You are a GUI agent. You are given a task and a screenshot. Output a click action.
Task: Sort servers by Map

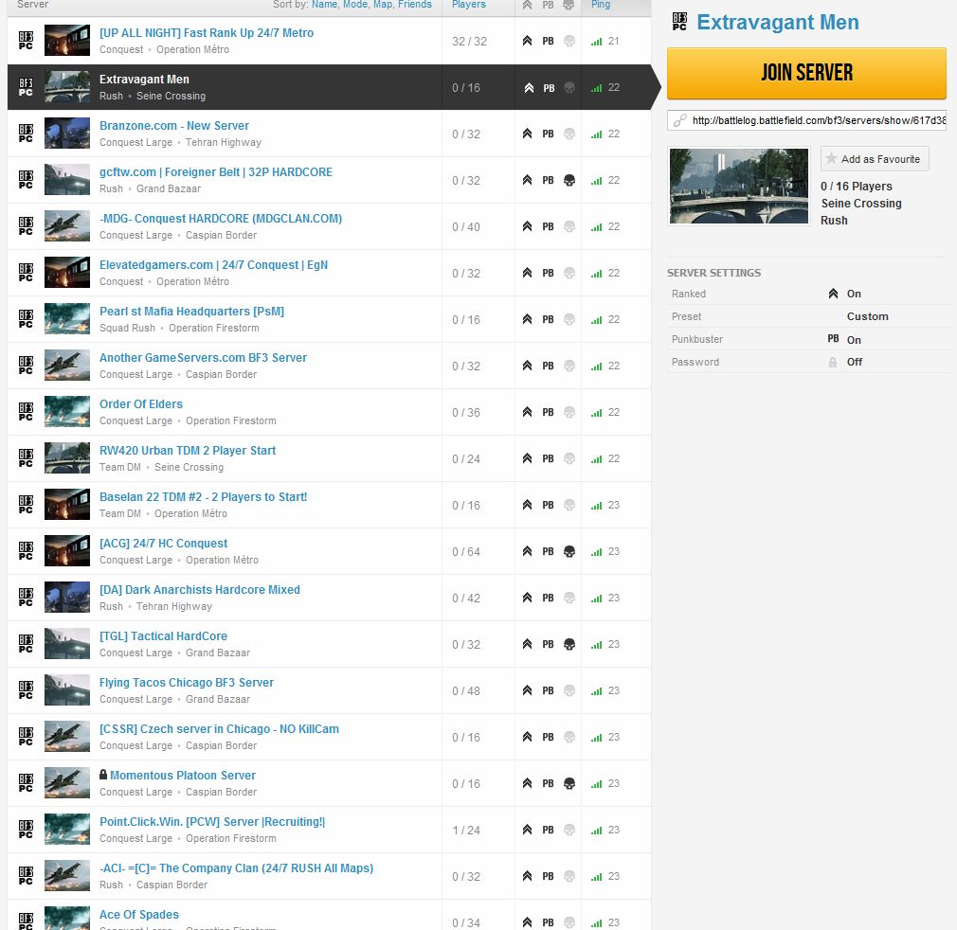(383, 5)
